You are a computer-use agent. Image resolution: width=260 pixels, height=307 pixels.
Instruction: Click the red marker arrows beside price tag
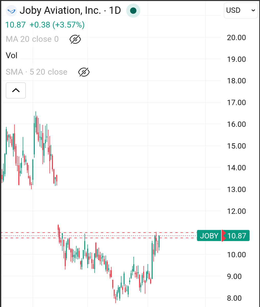click(x=224, y=236)
